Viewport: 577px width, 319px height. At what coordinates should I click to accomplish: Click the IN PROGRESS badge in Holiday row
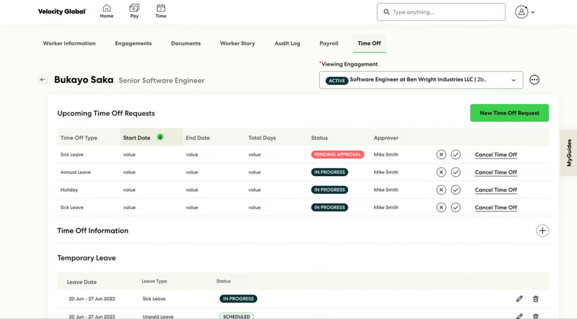coord(330,190)
